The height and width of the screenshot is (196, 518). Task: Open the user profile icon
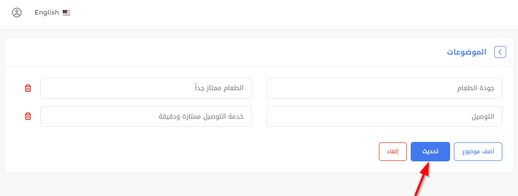[17, 12]
